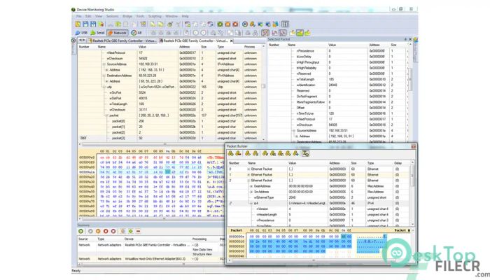Collapse the DestinationAddress node in main view

pos(104,76)
